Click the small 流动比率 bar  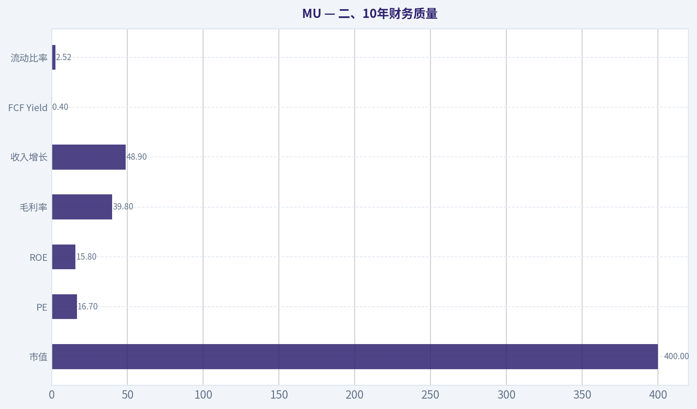pyautogui.click(x=54, y=57)
